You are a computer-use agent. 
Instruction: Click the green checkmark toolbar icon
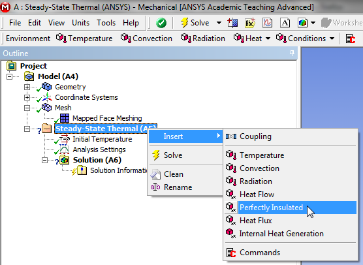tap(161, 23)
